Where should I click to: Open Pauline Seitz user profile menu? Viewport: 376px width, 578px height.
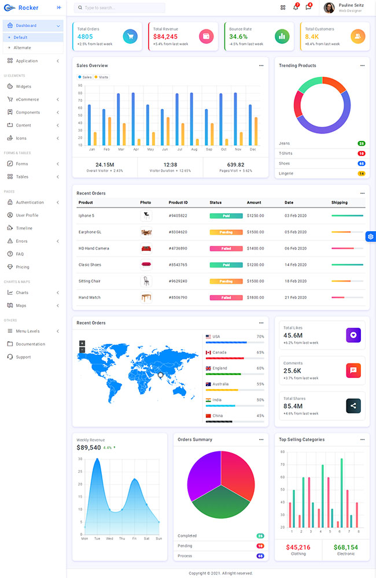(x=346, y=8)
